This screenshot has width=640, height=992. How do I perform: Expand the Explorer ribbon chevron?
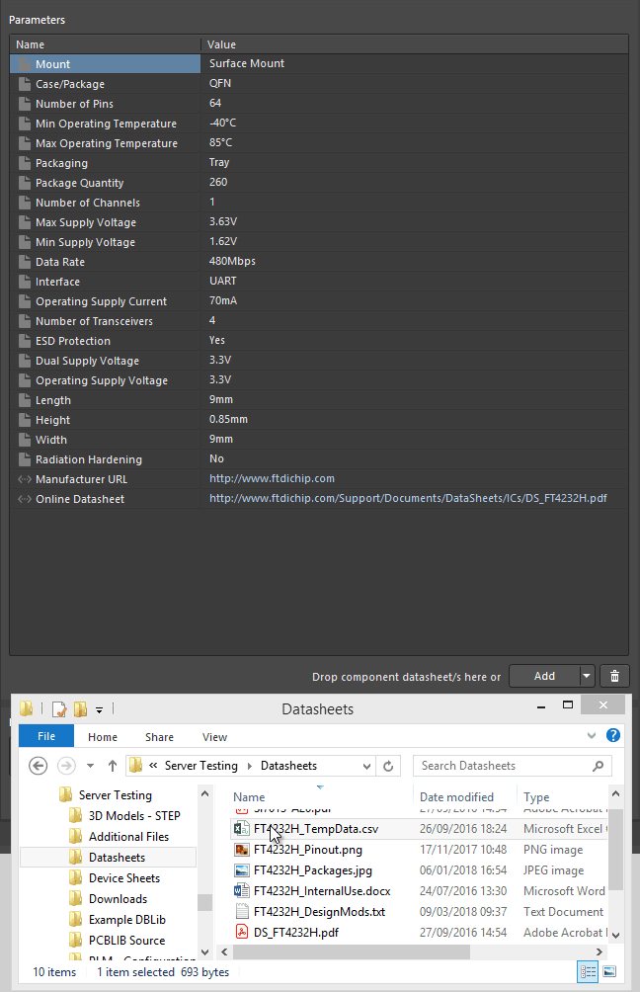point(592,735)
